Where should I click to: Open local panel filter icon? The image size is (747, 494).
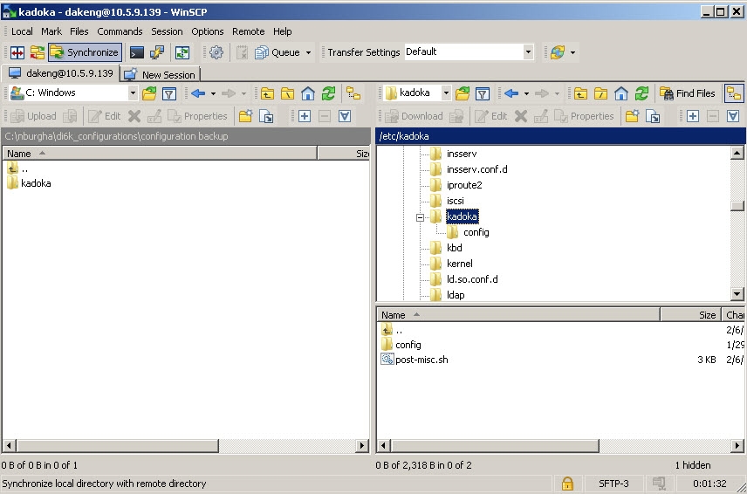point(169,93)
